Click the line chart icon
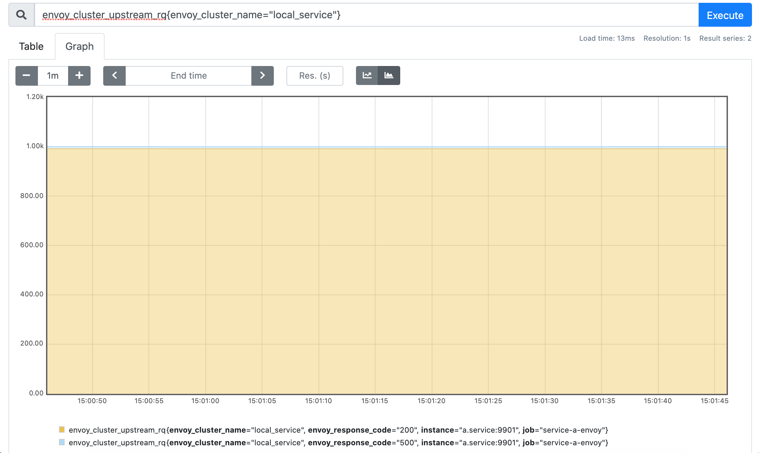Image resolution: width=759 pixels, height=453 pixels. tap(367, 75)
